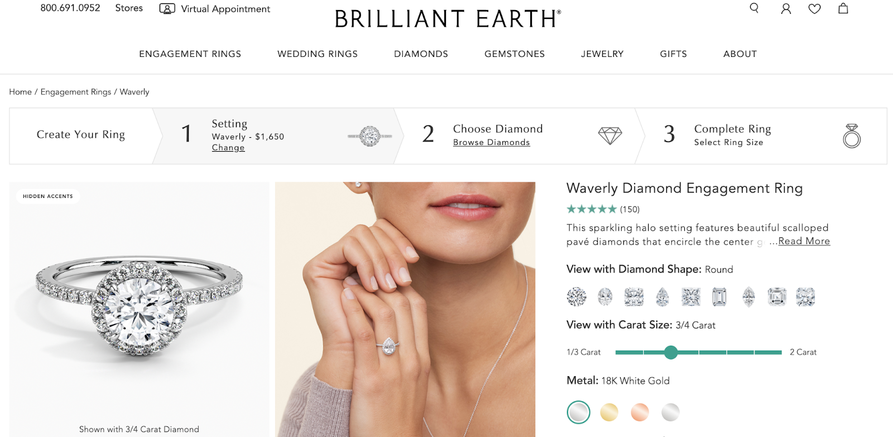Click Change under Setting step
893x437 pixels.
pyautogui.click(x=228, y=148)
